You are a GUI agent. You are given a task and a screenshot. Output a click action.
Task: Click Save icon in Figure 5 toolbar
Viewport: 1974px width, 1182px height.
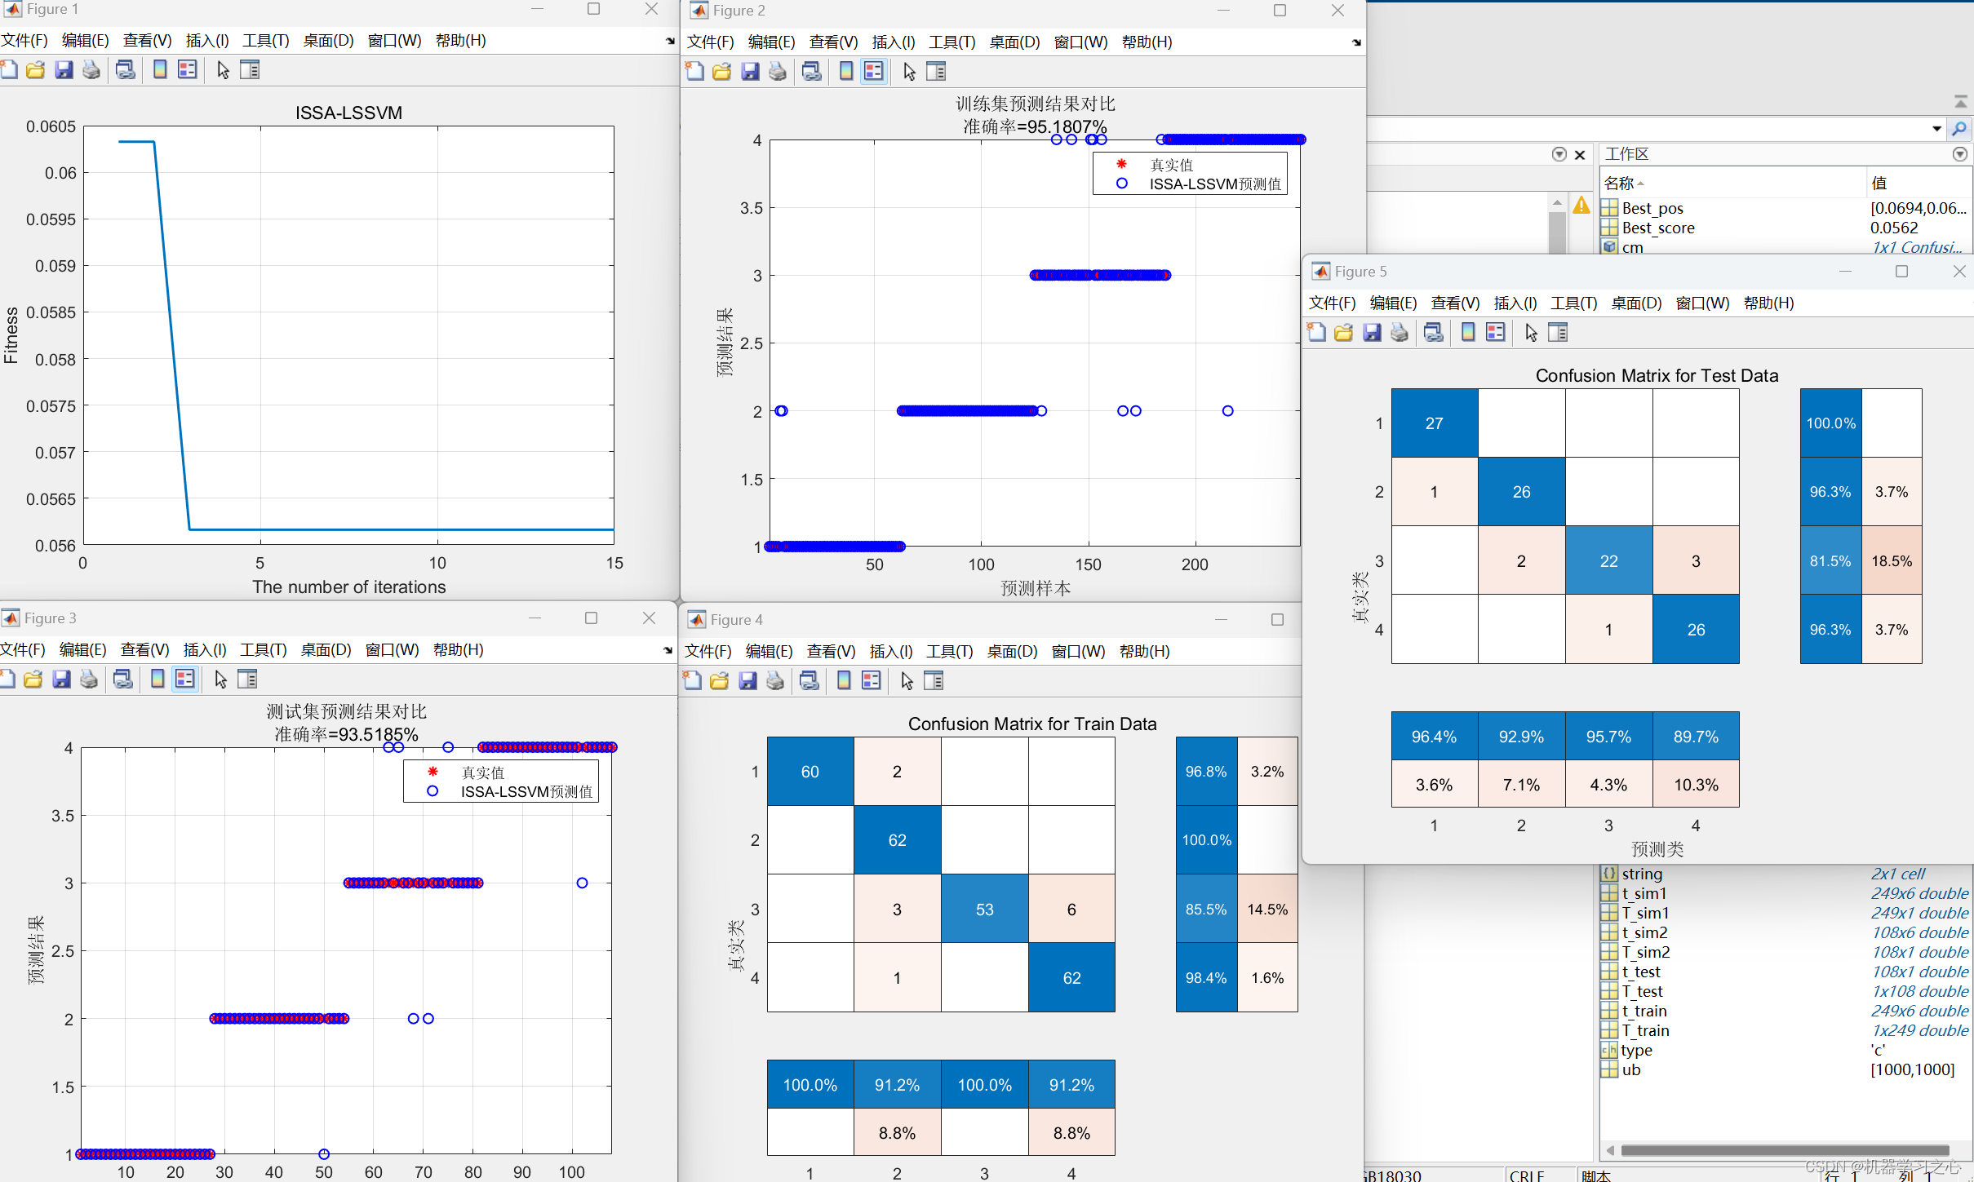point(1372,333)
